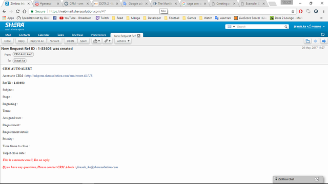The image size is (328, 184).
Task: Open the YouTube - Broadcast bookmark
Action: click(x=75, y=18)
